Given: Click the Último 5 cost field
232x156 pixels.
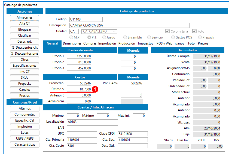Looking at the screenshot, I should click(x=79, y=89).
